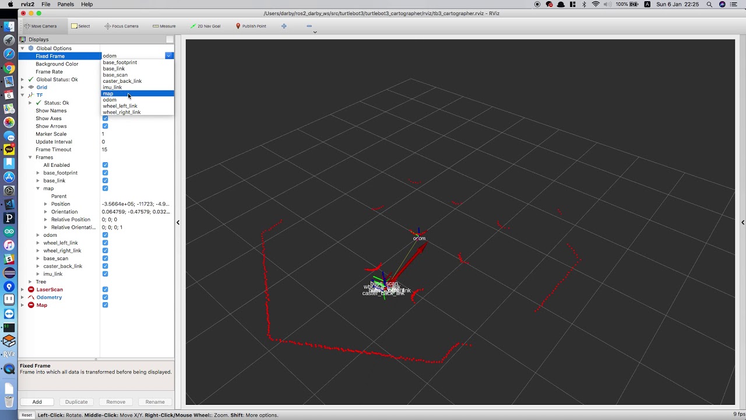Open Safari from the dock
The width and height of the screenshot is (746, 420).
(x=9, y=54)
